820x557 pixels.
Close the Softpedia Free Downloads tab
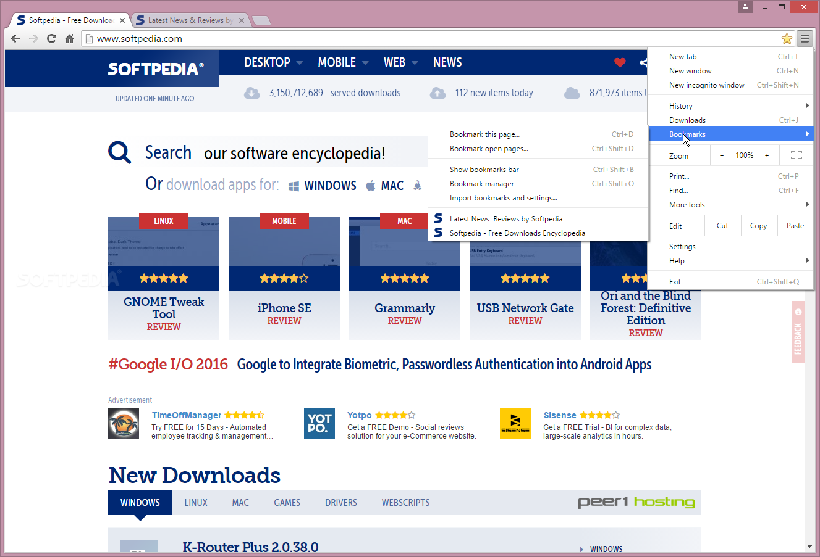coord(122,20)
